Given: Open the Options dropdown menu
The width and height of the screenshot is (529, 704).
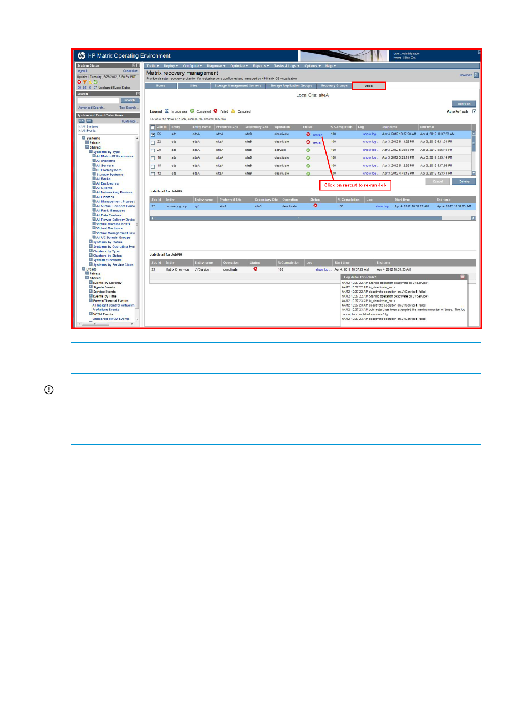Looking at the screenshot, I should pos(312,66).
